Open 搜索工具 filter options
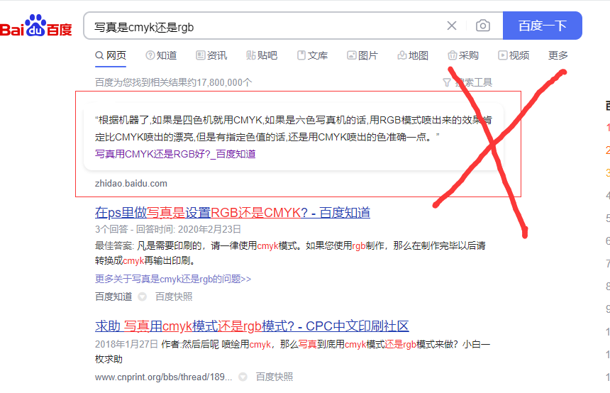Screen dimensions: 610x393 coord(467,82)
